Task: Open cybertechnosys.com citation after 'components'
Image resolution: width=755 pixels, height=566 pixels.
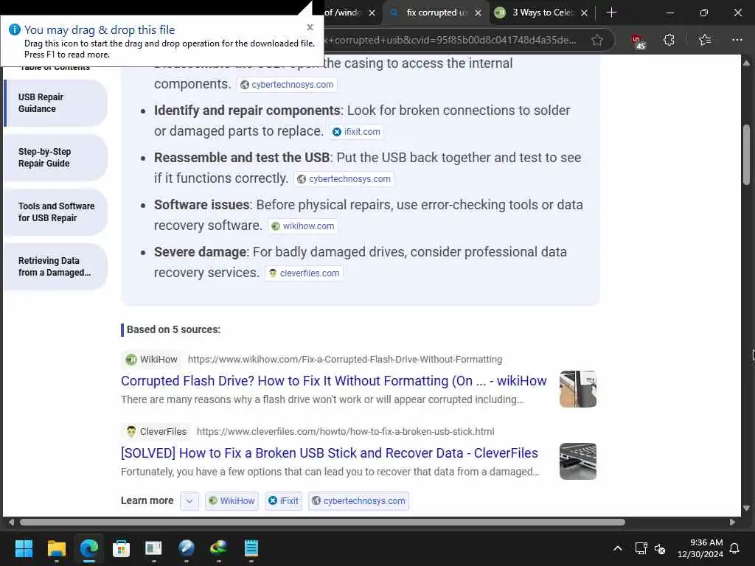Action: pyautogui.click(x=287, y=84)
